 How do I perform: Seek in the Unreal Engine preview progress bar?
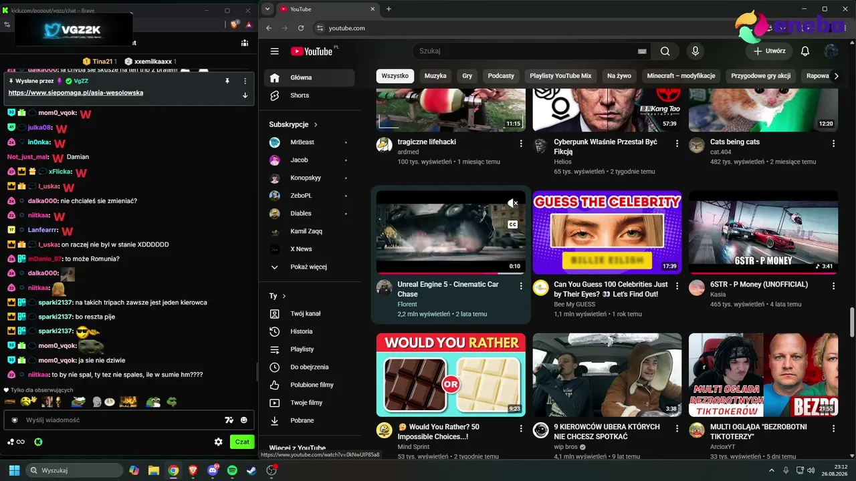coord(451,273)
